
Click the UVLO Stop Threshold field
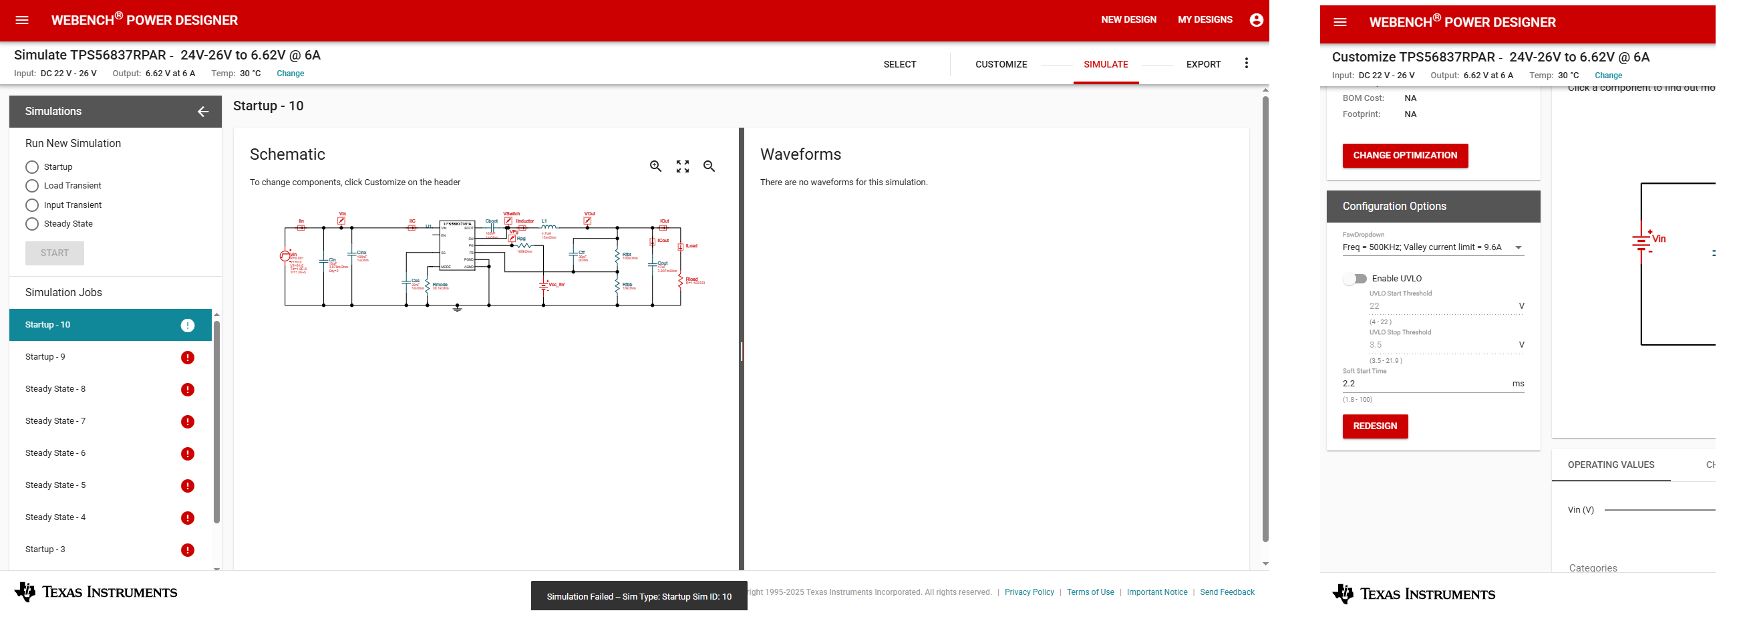click(1446, 345)
